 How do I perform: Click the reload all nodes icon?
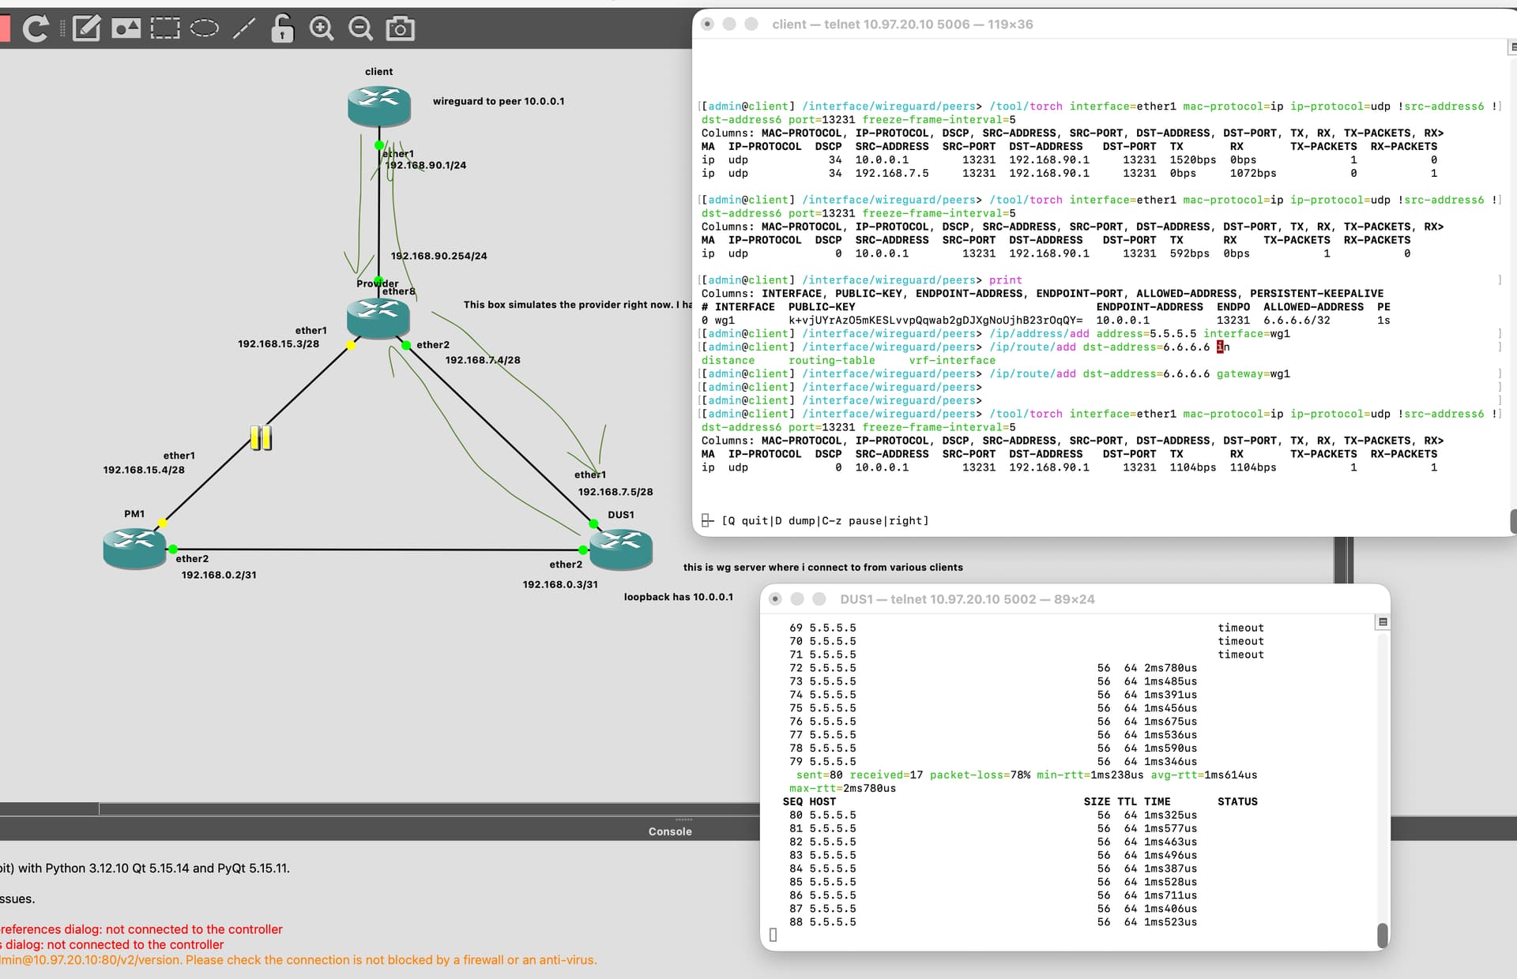35,29
